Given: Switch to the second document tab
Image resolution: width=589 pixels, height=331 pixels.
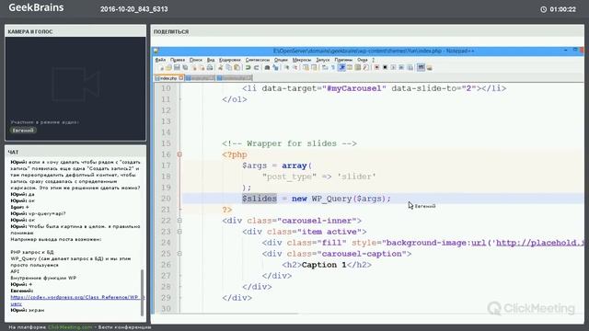Looking at the screenshot, I should (x=201, y=78).
